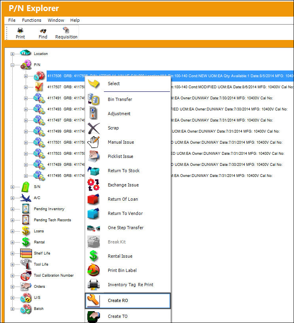Expand the Batch tree node

[x=12, y=309]
